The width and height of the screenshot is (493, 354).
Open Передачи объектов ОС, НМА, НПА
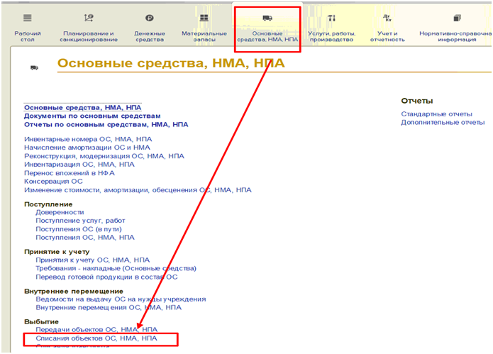point(96,329)
